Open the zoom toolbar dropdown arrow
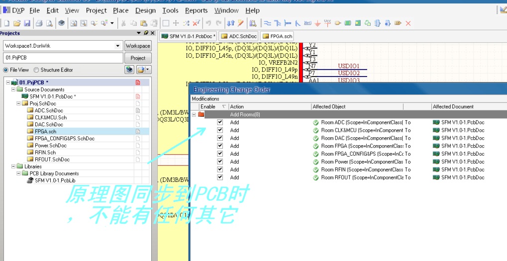The width and height of the screenshot is (507, 261). 112,23
